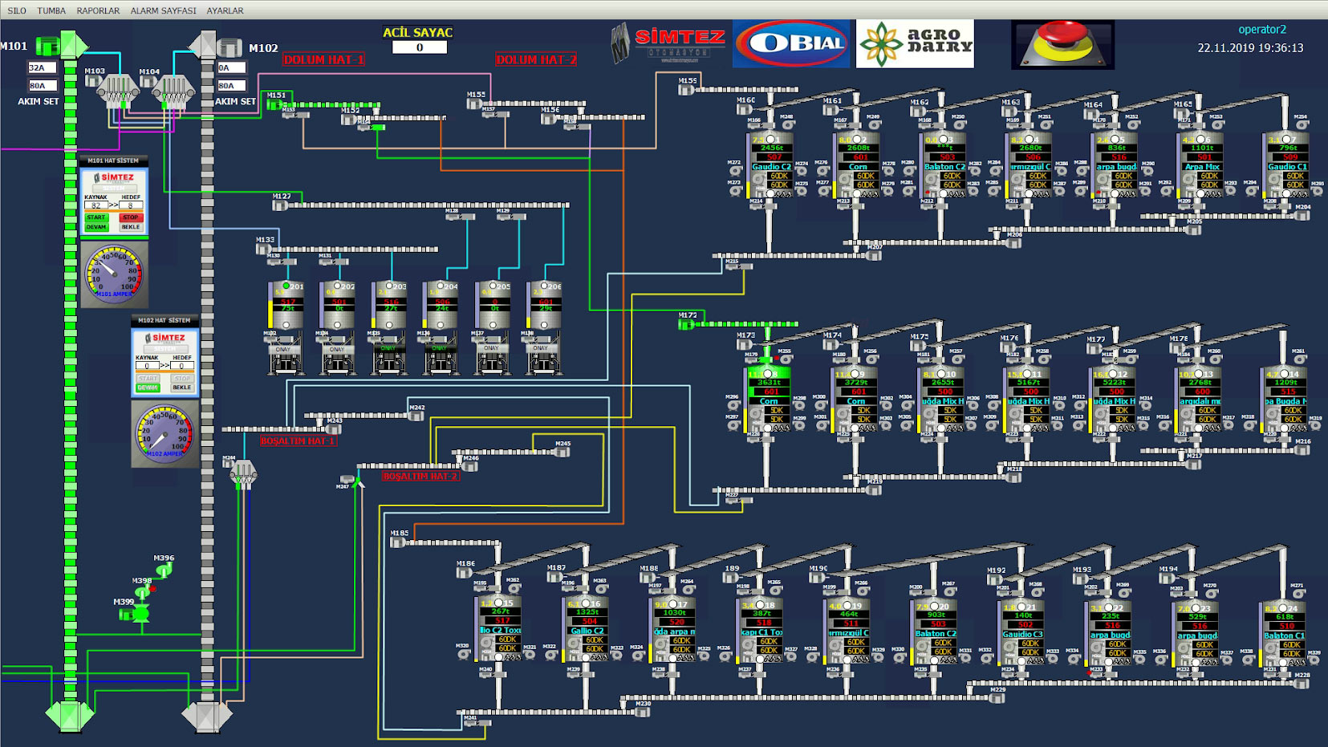Hit the red emergency stop button
1328x747 pixels.
click(1062, 44)
